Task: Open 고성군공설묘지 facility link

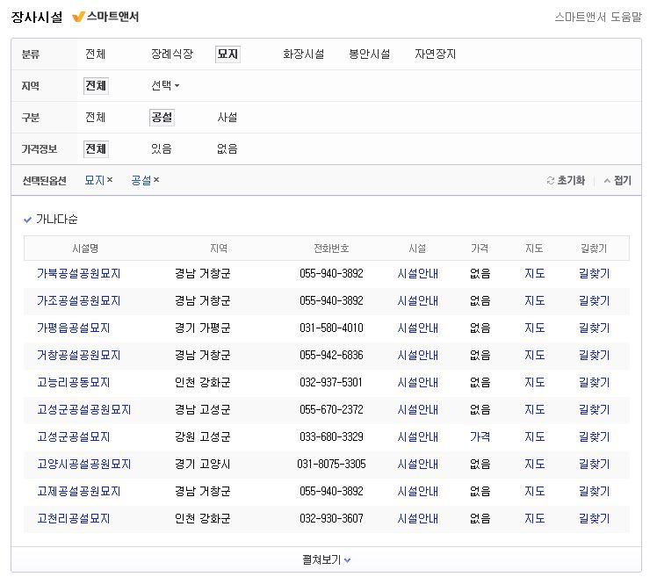Action: tap(73, 437)
